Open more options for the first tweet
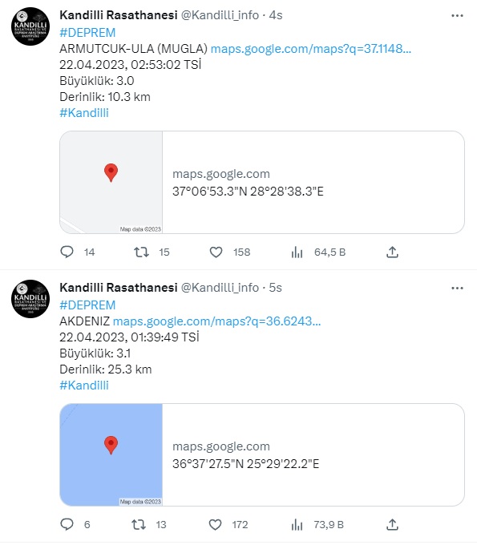The image size is (477, 545). pos(457,16)
